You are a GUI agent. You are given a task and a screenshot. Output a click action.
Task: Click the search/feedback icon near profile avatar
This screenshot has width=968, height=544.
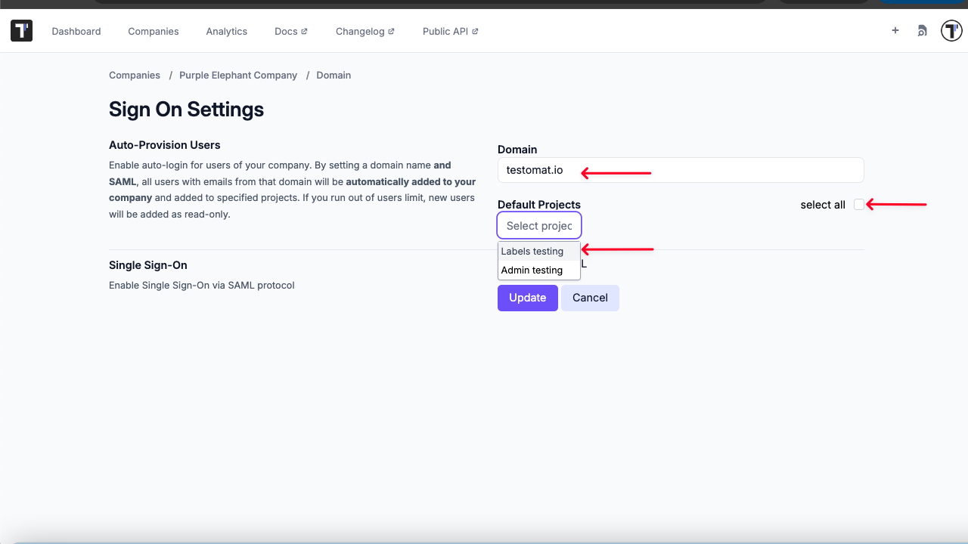(921, 30)
